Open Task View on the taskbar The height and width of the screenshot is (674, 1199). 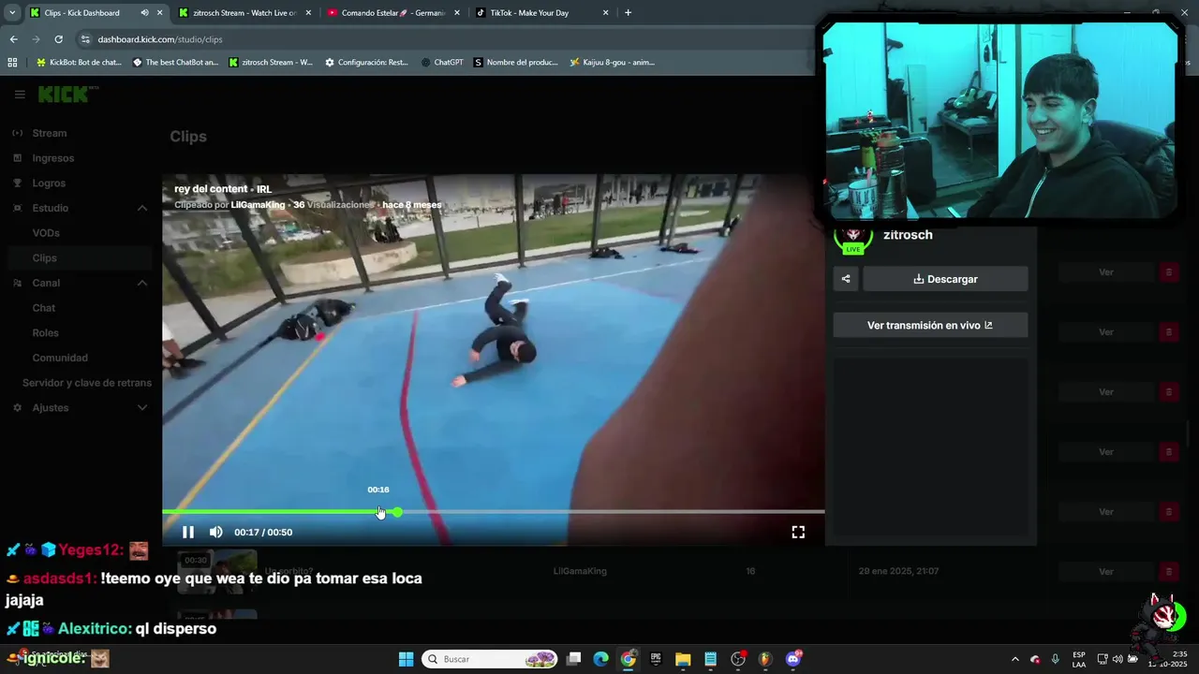(574, 659)
